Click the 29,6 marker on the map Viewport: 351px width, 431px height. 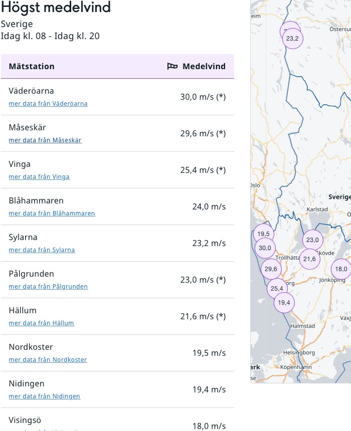click(x=271, y=269)
